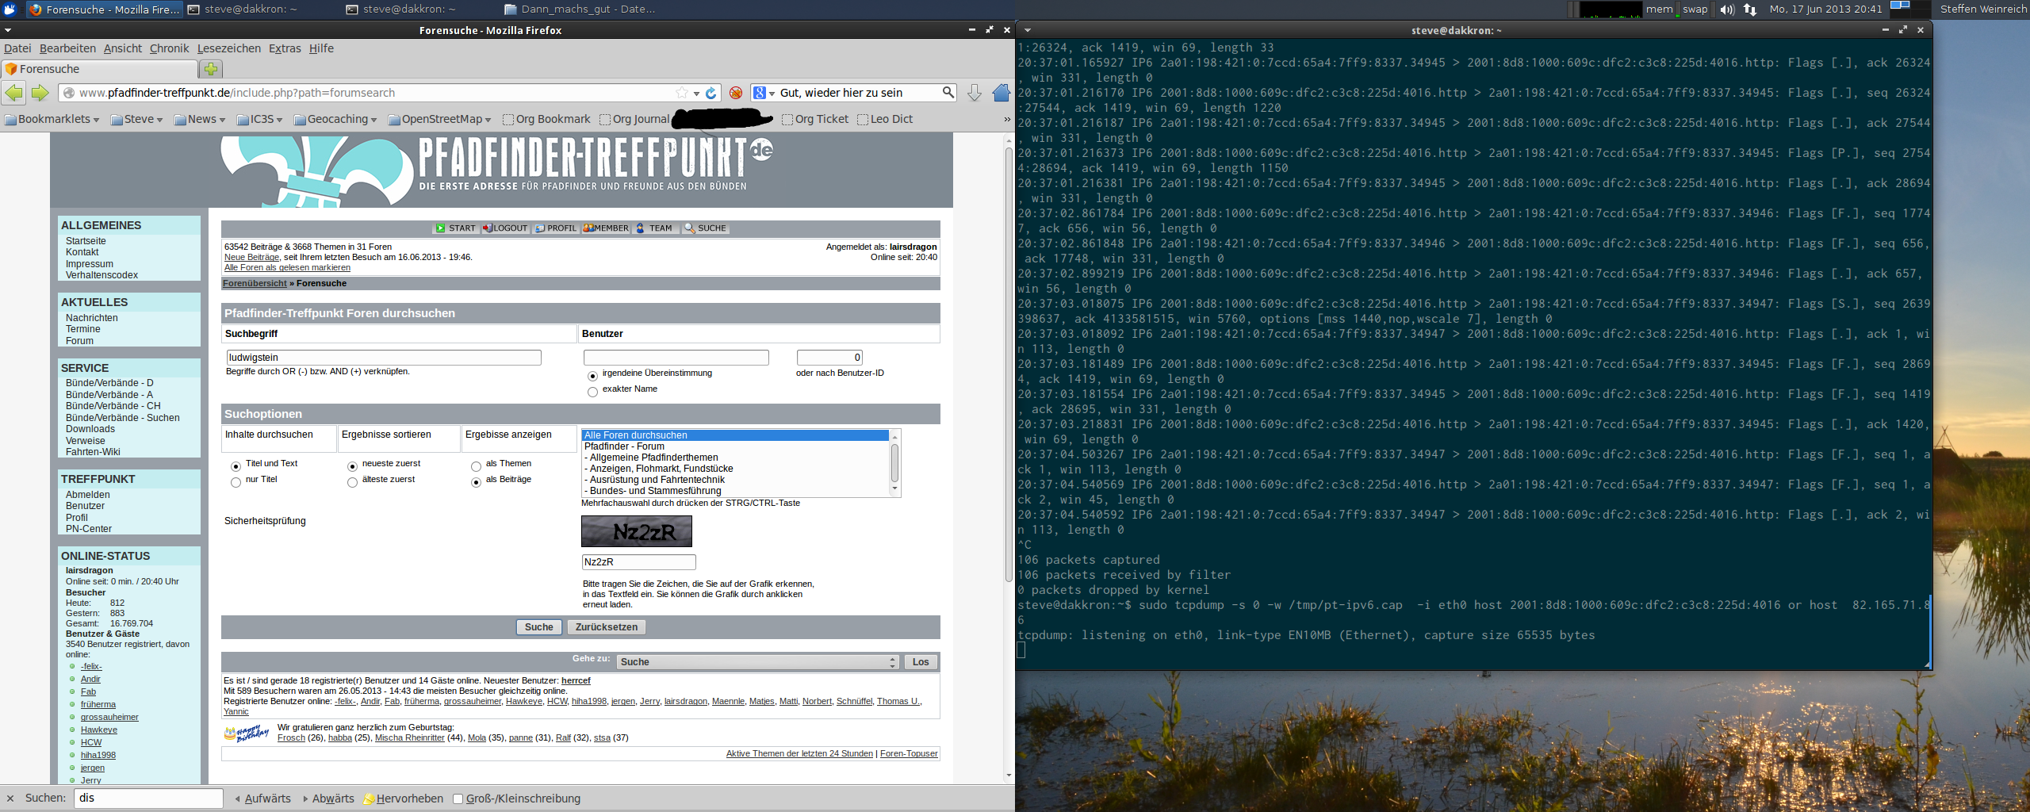This screenshot has height=812, width=2030.
Task: Click the captcha image to reload it
Action: coord(636,531)
